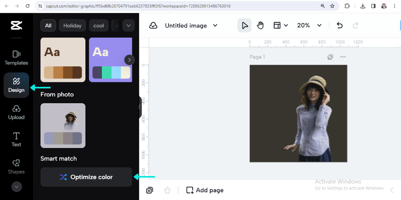Select the cool theme filter
This screenshot has width=401, height=200.
(x=99, y=26)
